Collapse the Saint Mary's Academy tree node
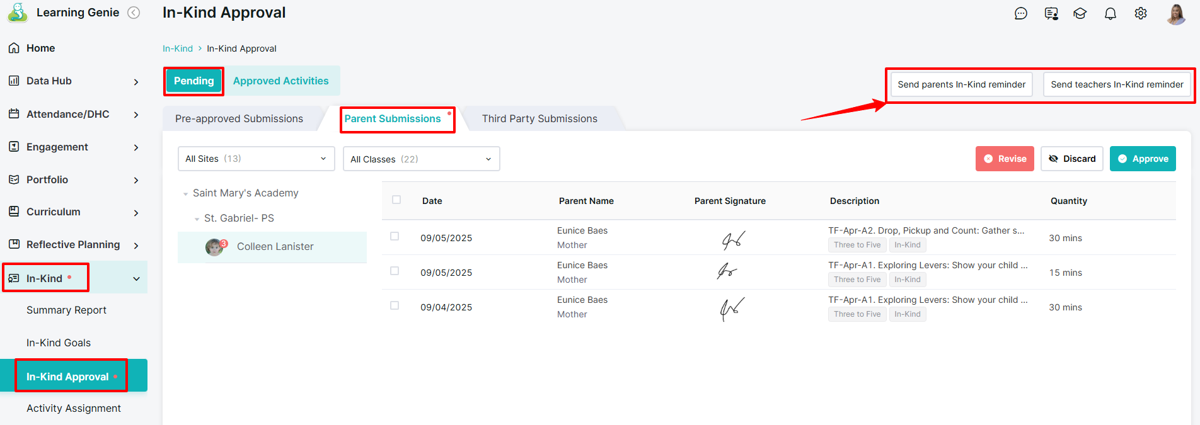 [185, 194]
